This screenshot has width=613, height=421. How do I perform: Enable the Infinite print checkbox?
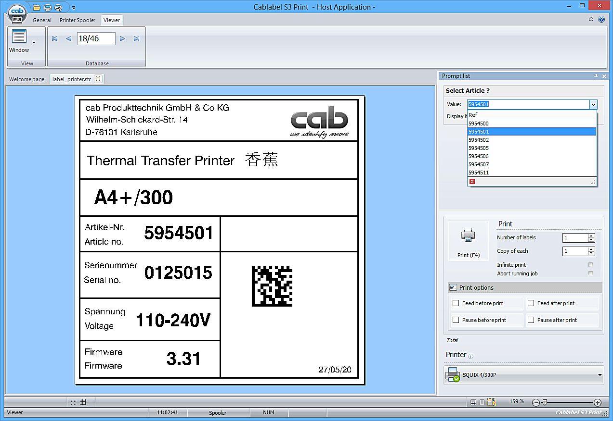(x=590, y=265)
